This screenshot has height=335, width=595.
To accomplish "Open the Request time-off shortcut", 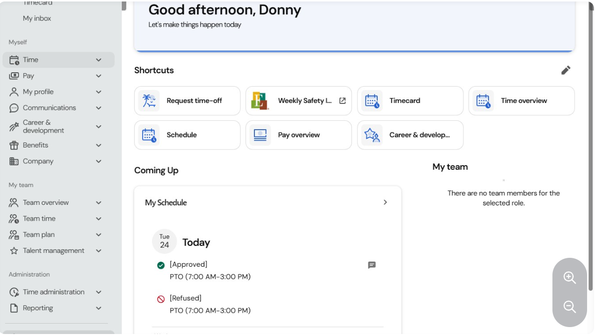I will (187, 101).
